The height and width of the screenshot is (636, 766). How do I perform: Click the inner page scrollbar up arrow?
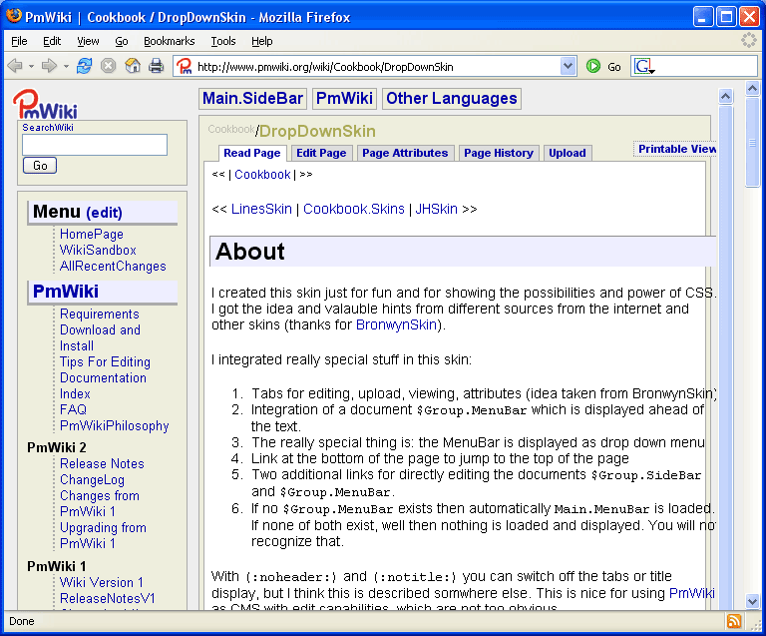tap(725, 97)
